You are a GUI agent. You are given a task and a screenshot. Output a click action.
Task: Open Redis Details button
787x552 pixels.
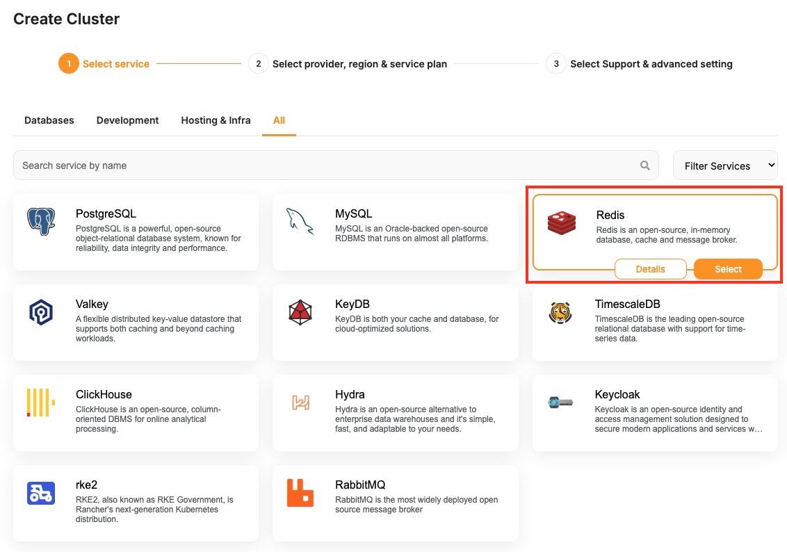651,269
